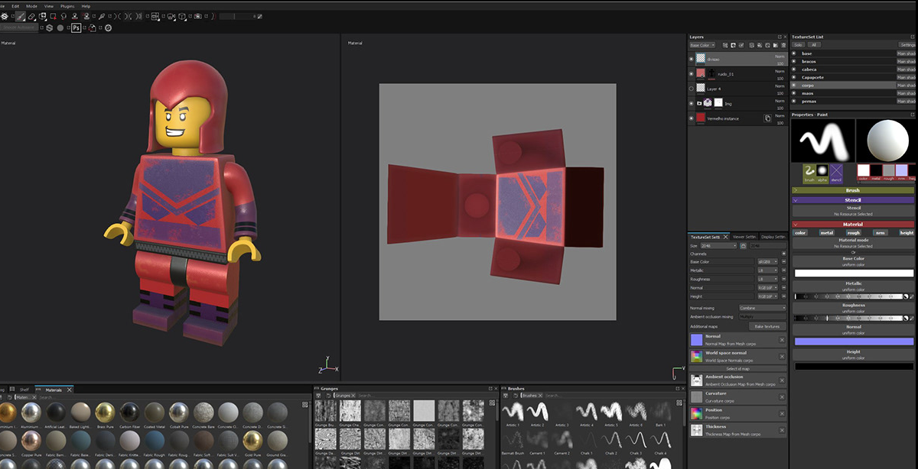Click the gray sphere icon in second toolbar row
The height and width of the screenshot is (469, 918).
coord(60,28)
